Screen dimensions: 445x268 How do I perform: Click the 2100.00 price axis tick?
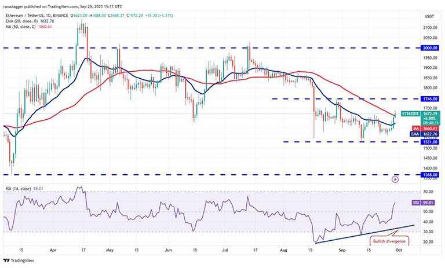pyautogui.click(x=431, y=28)
